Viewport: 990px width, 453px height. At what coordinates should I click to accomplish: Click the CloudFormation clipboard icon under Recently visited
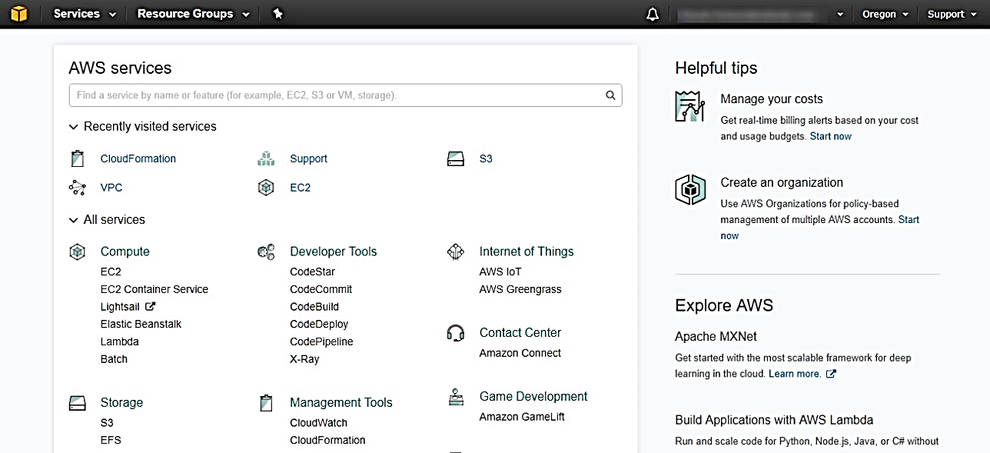77,158
